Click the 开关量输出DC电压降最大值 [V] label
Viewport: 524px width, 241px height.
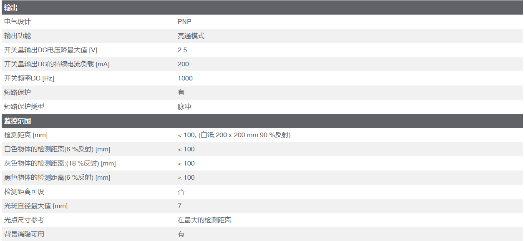[50, 50]
